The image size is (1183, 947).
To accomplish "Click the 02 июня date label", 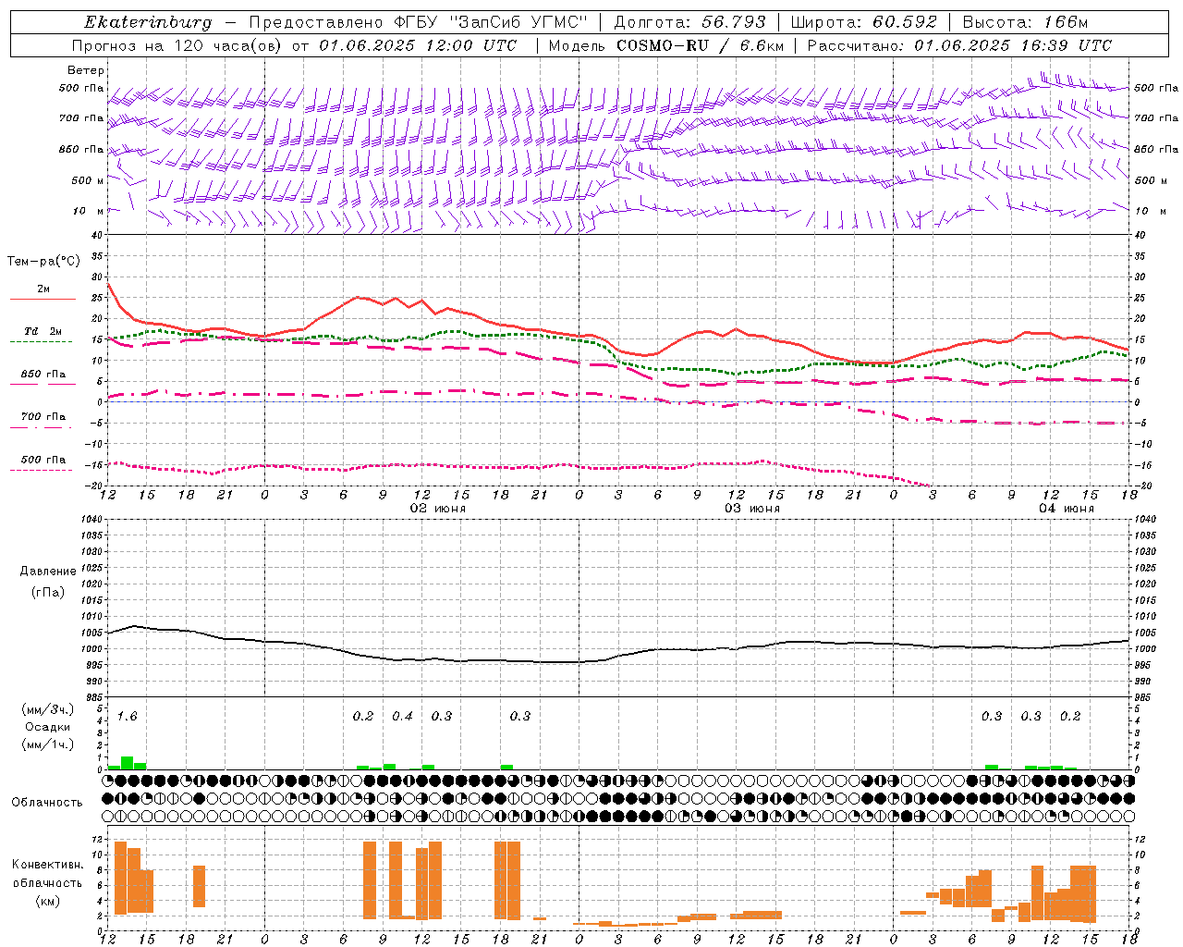I will pos(437,509).
